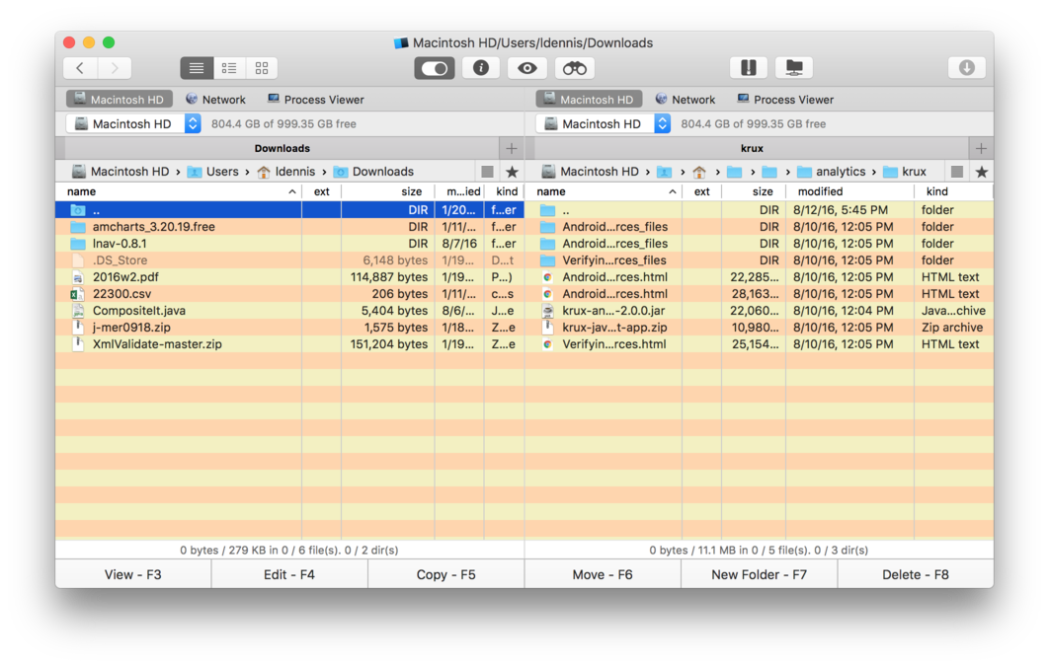This screenshot has width=1049, height=667.
Task: Add a new tab in right pane
Action: (982, 148)
